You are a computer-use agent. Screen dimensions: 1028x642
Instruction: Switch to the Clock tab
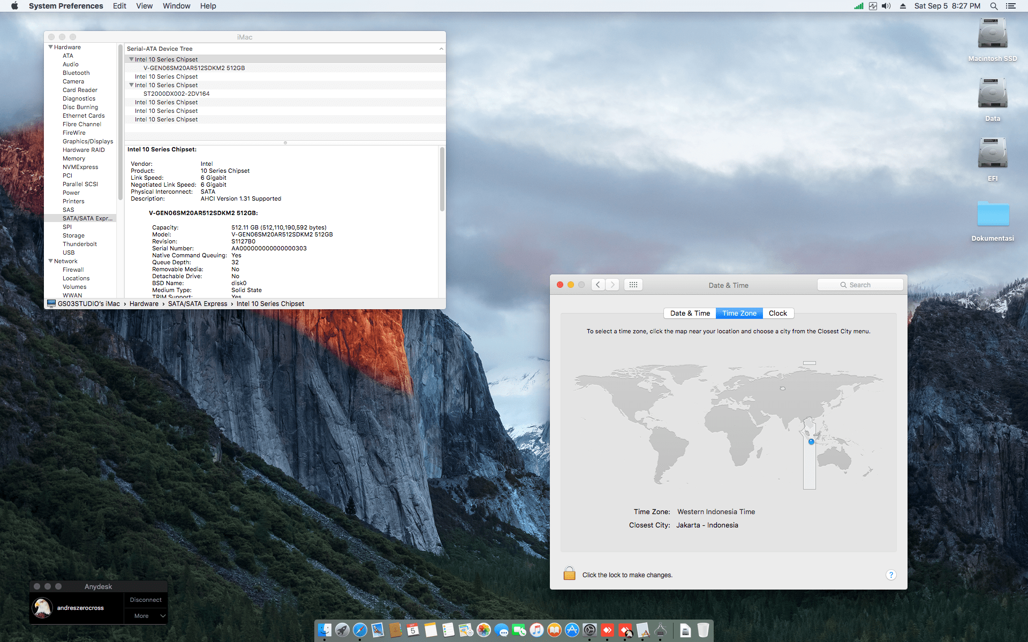[x=777, y=313]
